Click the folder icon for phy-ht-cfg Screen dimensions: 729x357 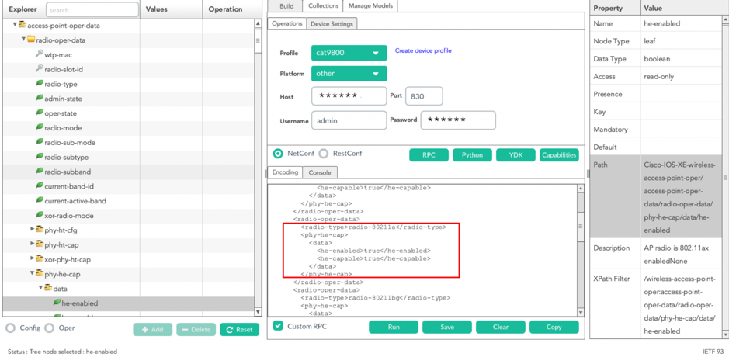[x=40, y=230]
